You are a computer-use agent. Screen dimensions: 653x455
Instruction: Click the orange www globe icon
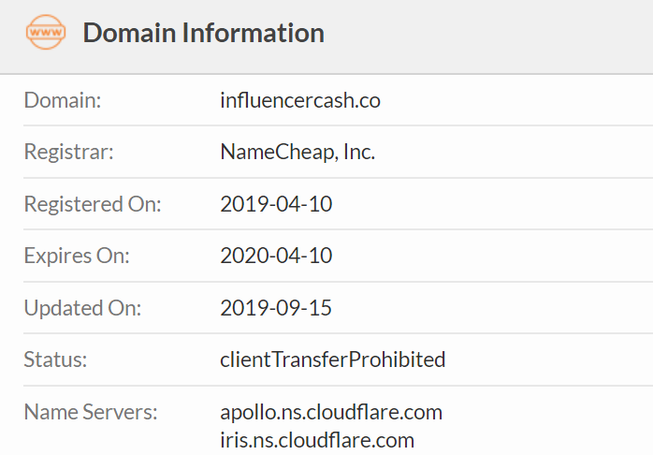pos(46,33)
